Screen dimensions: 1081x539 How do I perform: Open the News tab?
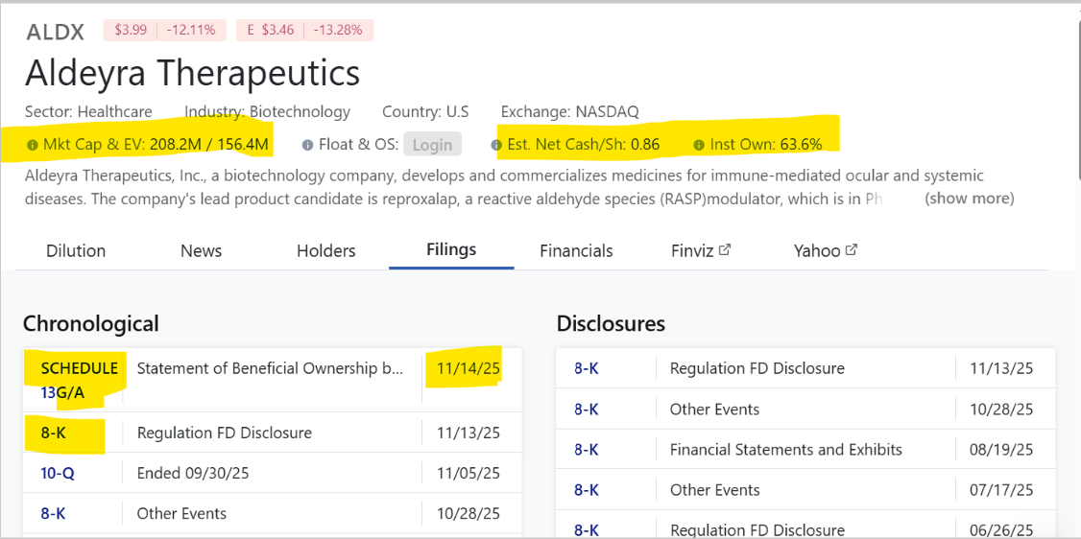(x=201, y=250)
